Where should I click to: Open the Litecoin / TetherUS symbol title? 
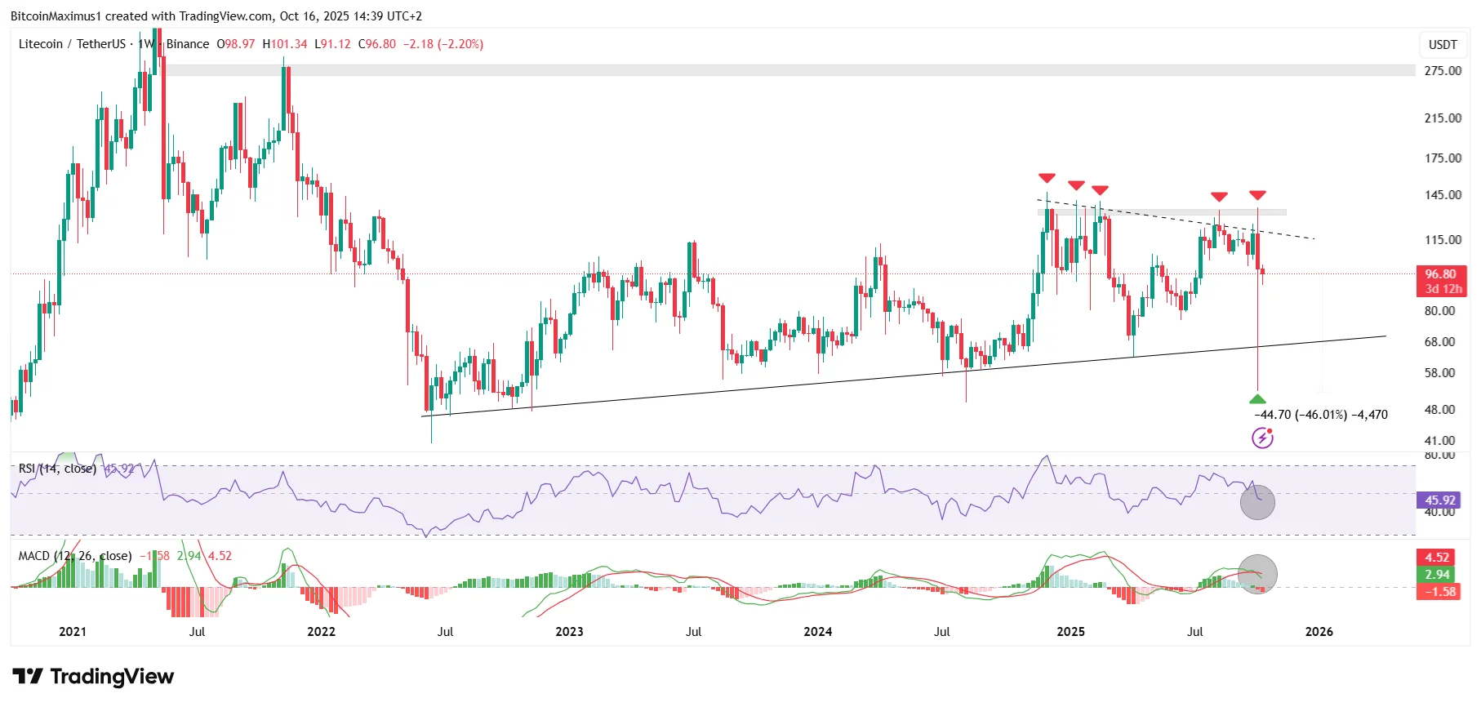pos(73,44)
